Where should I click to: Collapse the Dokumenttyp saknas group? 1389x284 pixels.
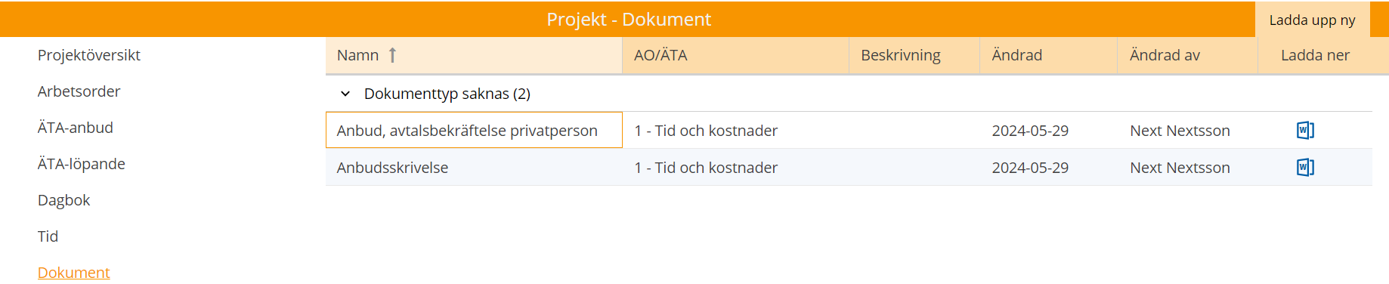345,94
